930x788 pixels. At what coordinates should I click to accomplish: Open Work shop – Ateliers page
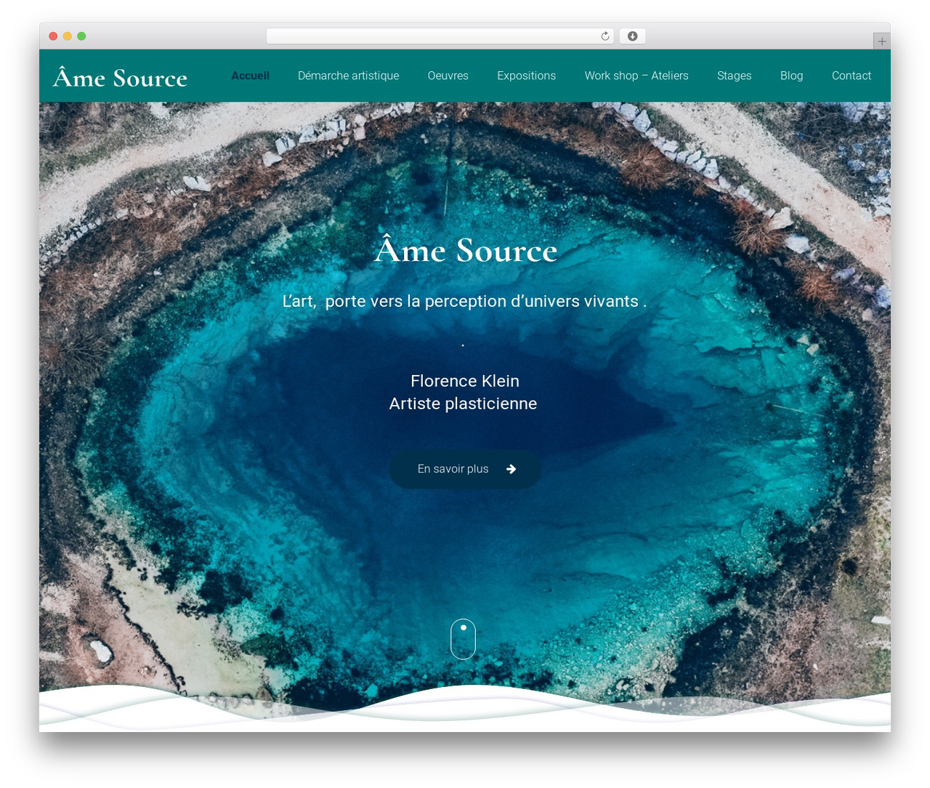point(636,76)
